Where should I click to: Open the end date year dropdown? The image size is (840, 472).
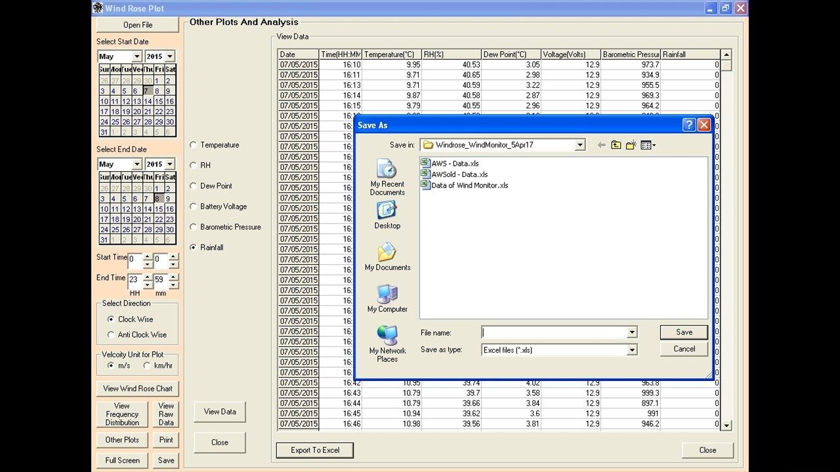pyautogui.click(x=169, y=164)
